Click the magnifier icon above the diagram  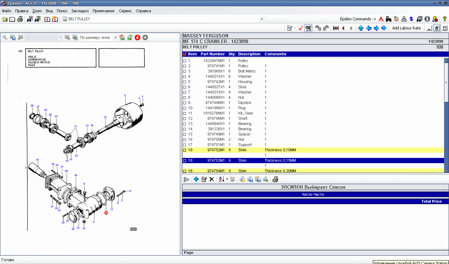5,37
